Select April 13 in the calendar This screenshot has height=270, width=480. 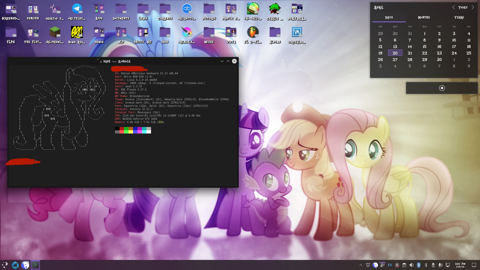(x=395, y=46)
